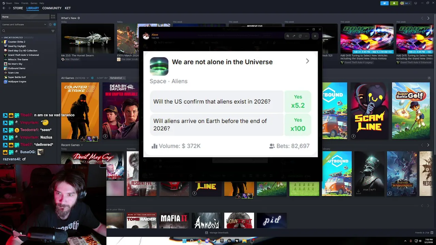Select Grand Theft Auto V Enhanced
Screen dimensions: 436x245
tap(23, 55)
